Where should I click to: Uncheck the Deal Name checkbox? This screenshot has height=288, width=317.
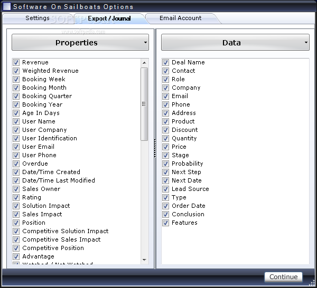coord(165,62)
